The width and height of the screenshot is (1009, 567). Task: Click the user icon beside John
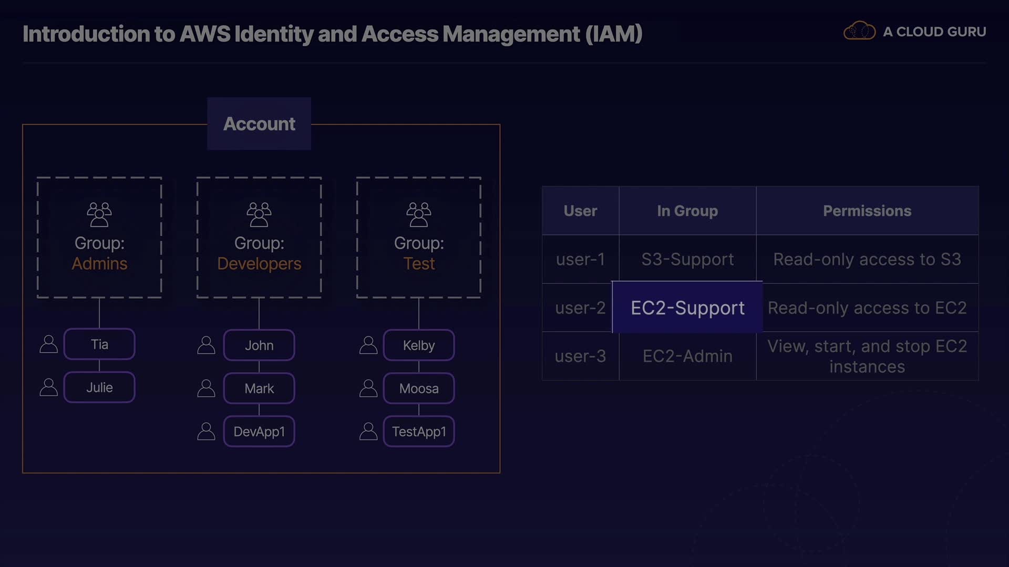click(x=206, y=345)
